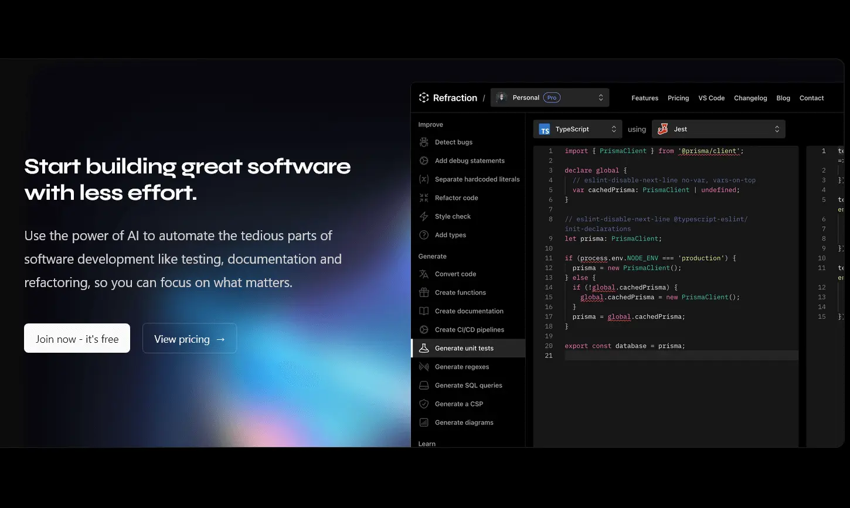Click the Add types question-mark icon
The width and height of the screenshot is (850, 508).
coord(424,235)
